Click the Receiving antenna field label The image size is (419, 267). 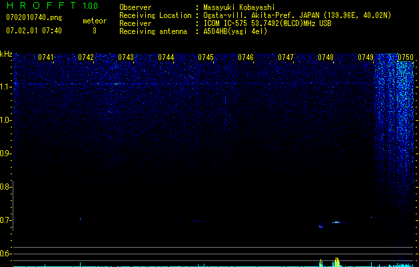coord(153,31)
